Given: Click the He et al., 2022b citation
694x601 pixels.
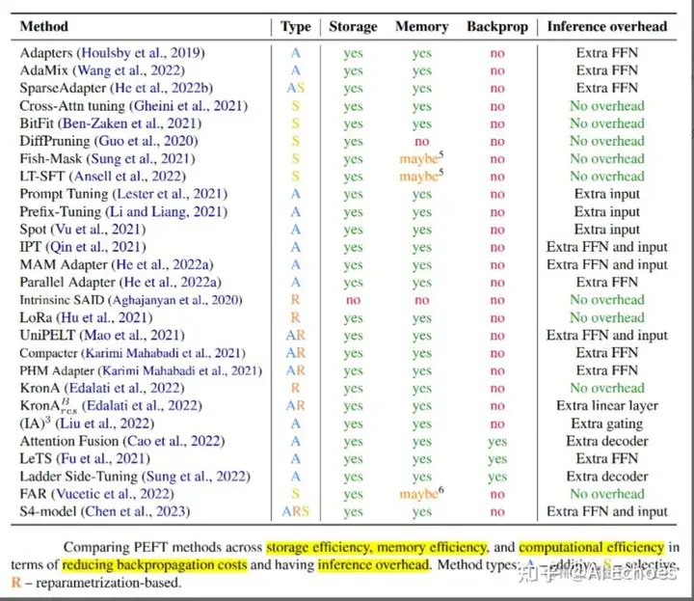Looking at the screenshot, I should pyautogui.click(x=162, y=88).
